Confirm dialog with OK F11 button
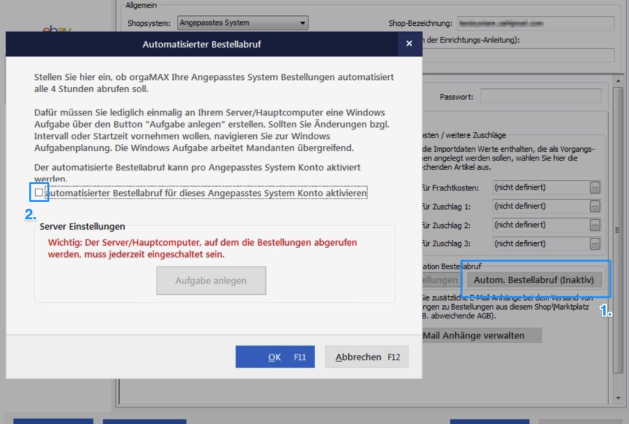This screenshot has width=629, height=424. (275, 356)
